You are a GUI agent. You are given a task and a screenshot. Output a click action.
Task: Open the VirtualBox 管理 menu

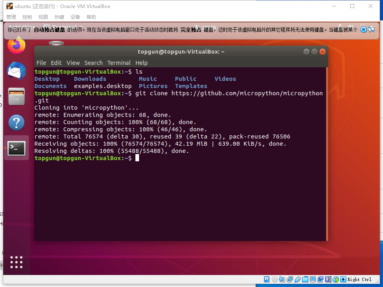point(11,17)
